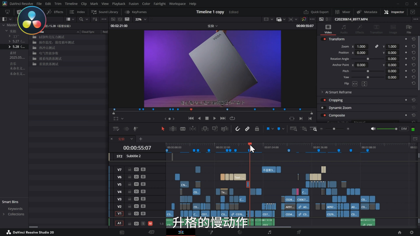Play the timeline forward
The height and width of the screenshot is (236, 420).
click(x=214, y=119)
